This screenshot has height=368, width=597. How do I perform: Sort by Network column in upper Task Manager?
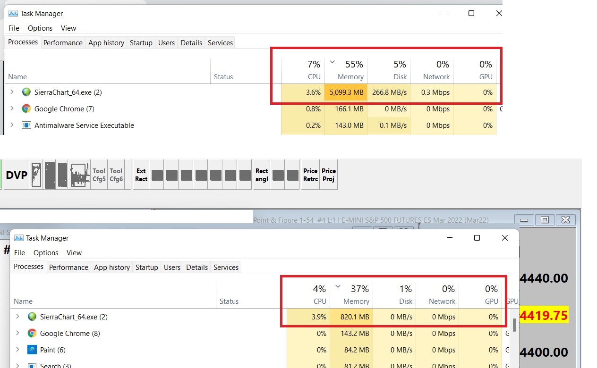(x=432, y=70)
